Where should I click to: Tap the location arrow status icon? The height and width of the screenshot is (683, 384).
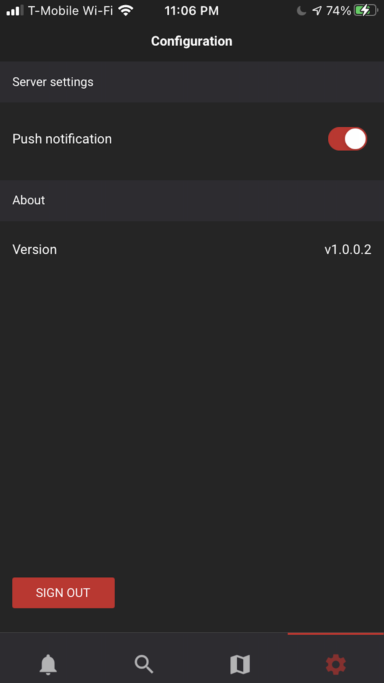pyautogui.click(x=317, y=11)
